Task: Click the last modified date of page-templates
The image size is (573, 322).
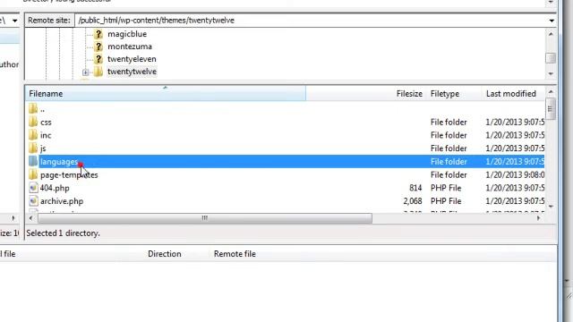Action: click(515, 175)
